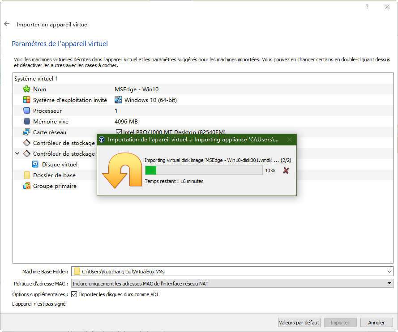Click the green import progress bar
The image size is (398, 332).
click(x=204, y=170)
